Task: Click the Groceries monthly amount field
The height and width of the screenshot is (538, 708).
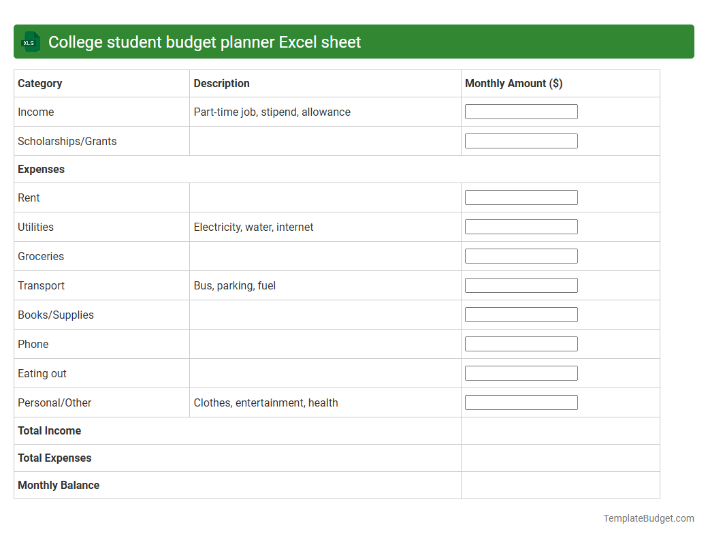Action: 521,255
